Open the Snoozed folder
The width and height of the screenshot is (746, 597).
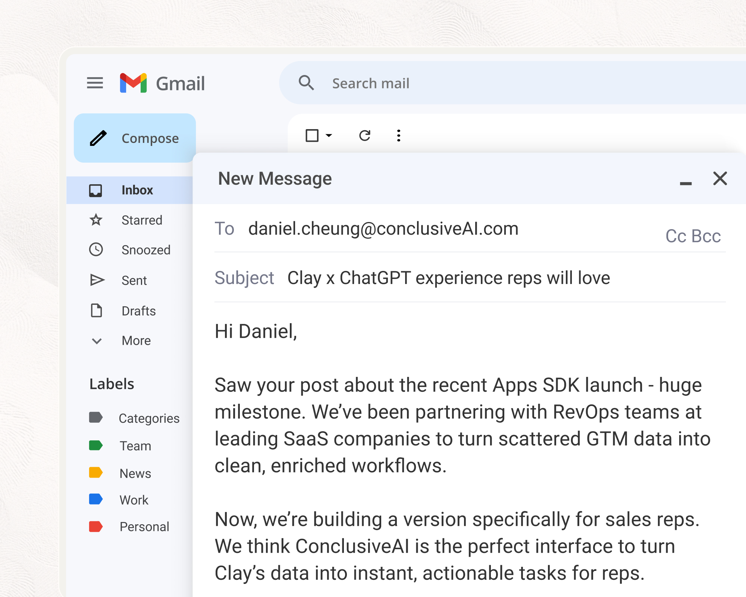pos(145,250)
